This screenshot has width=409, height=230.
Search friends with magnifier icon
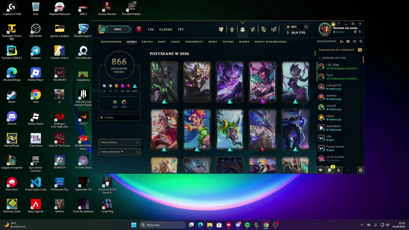tap(361, 42)
